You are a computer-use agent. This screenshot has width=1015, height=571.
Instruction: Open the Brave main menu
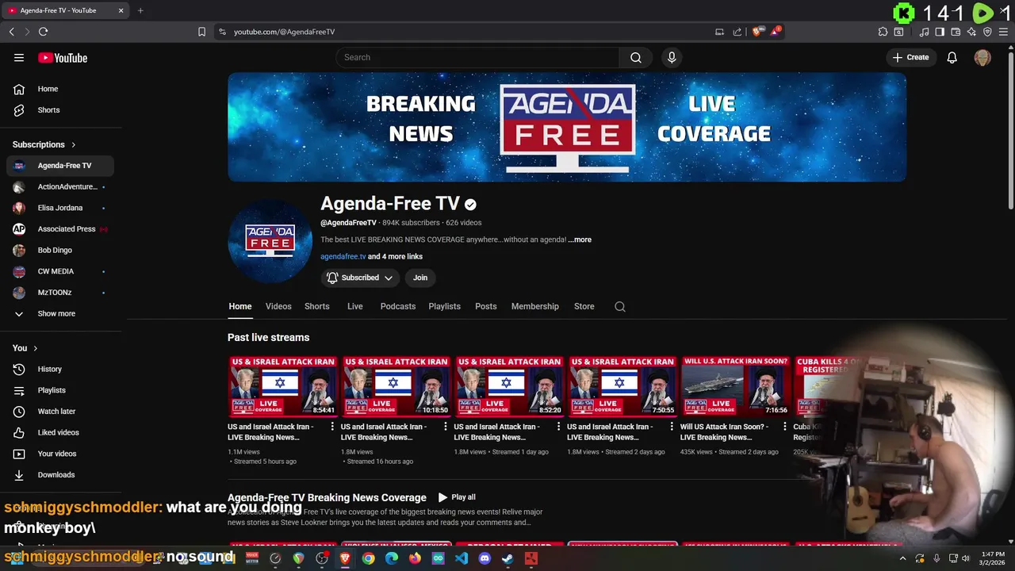1003,32
